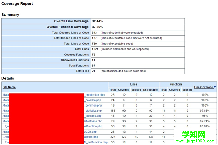The width and height of the screenshot is (218, 145).
Task: Click the 1621 total lines value
Action: 95,49
